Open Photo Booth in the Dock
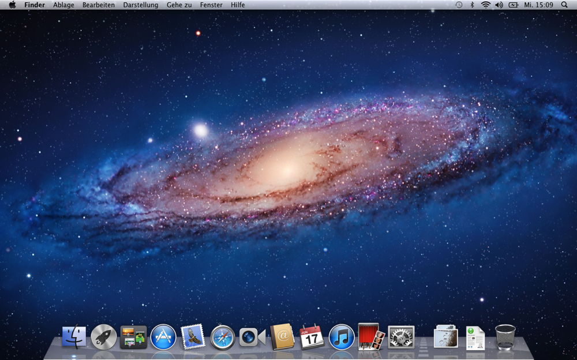The height and width of the screenshot is (360, 577). coord(371,336)
